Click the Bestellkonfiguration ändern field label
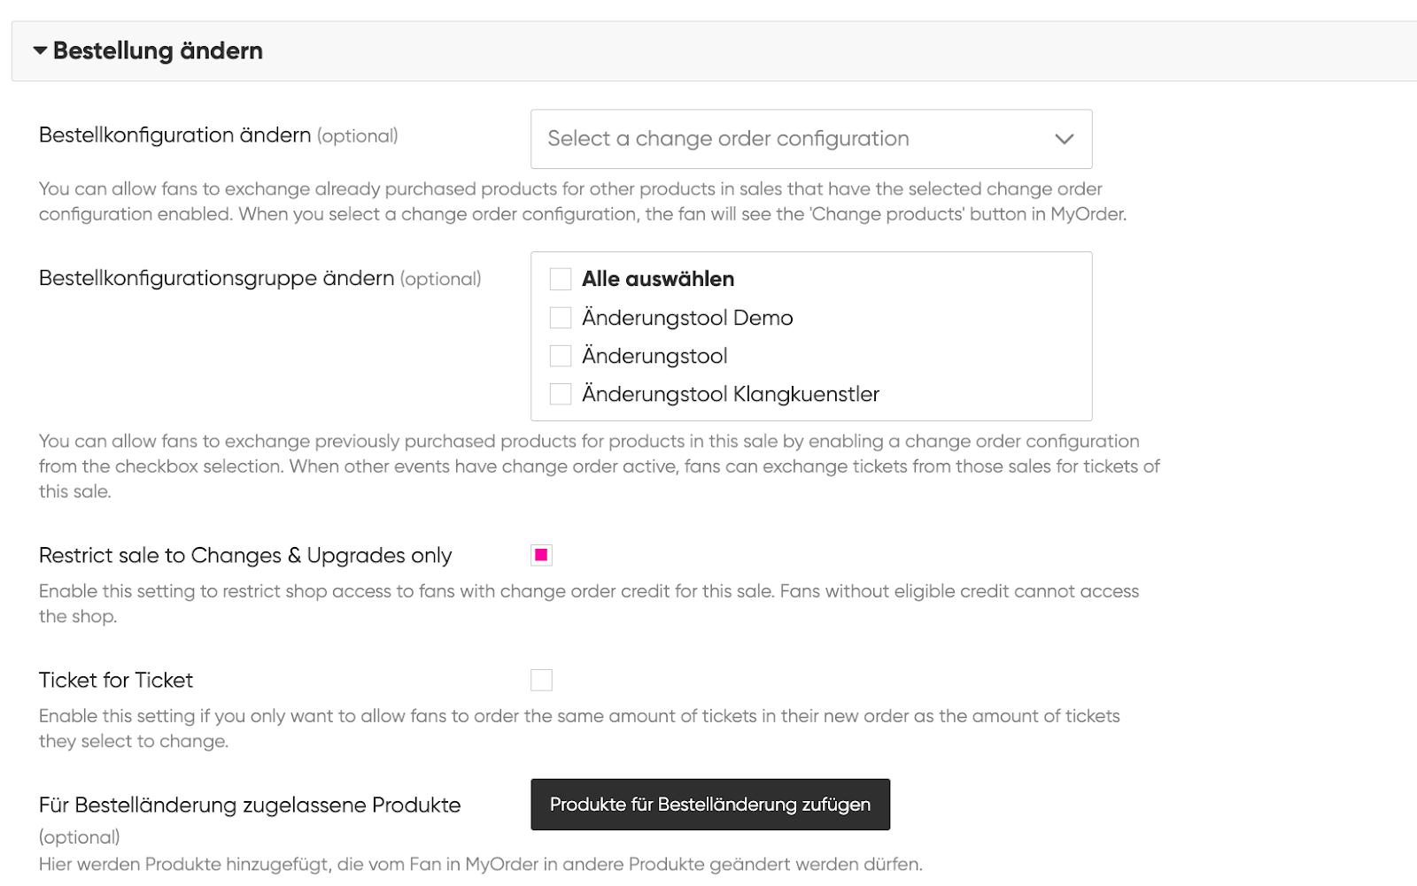Image resolution: width=1417 pixels, height=886 pixels. (x=175, y=135)
